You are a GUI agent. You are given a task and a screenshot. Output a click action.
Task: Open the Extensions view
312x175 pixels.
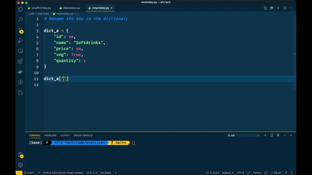(20, 61)
